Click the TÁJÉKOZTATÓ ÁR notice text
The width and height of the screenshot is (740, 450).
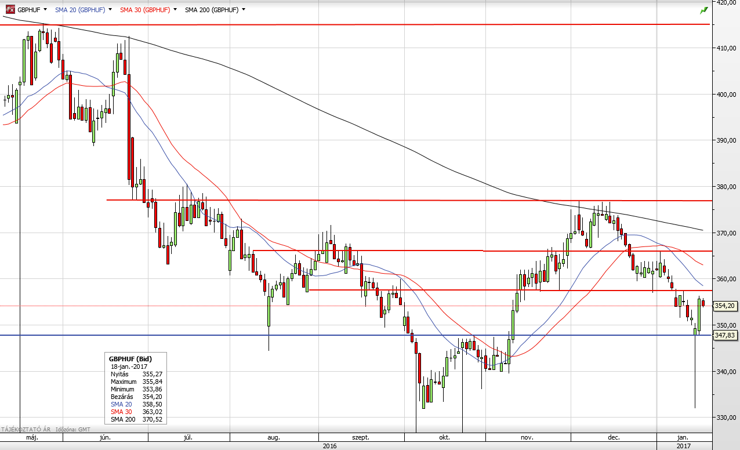(25, 429)
